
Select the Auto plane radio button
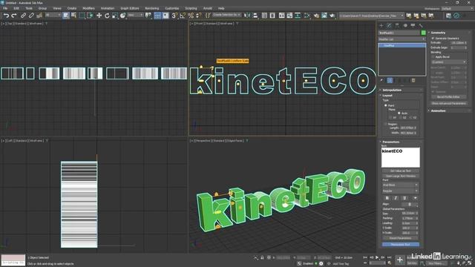[x=399, y=113]
